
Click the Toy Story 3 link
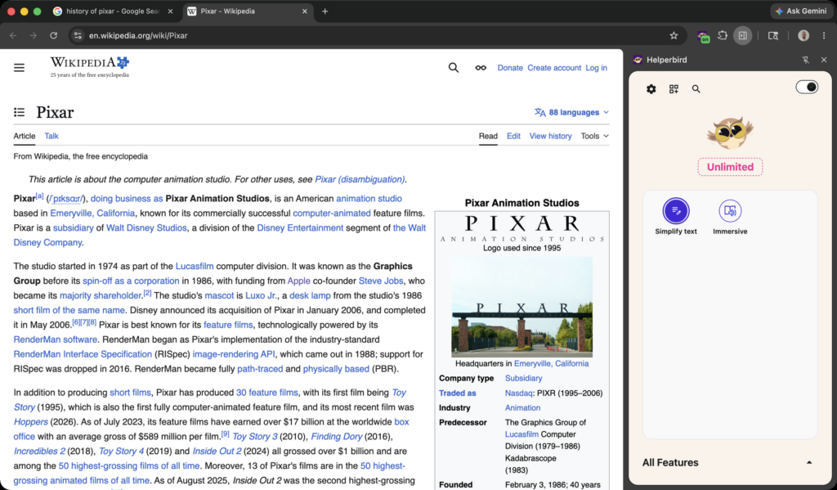pyautogui.click(x=255, y=437)
